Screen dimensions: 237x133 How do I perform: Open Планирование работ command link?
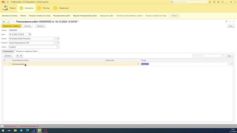tap(62, 16)
